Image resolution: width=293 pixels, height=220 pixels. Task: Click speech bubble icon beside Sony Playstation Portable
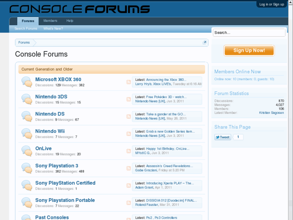point(27,203)
